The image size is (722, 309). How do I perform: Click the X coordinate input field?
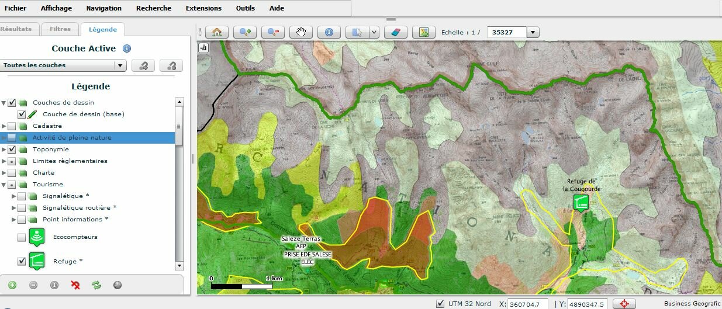tap(527, 304)
